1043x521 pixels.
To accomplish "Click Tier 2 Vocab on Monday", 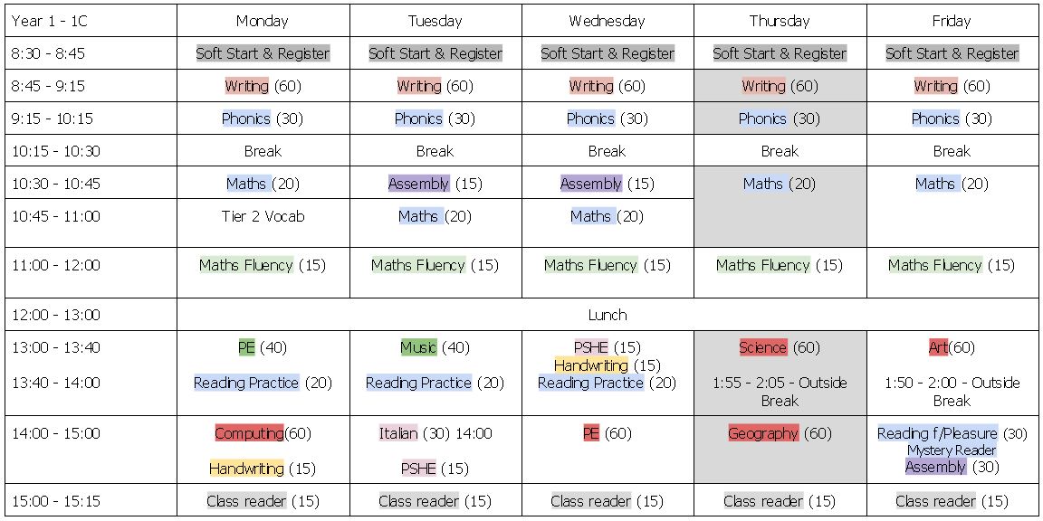I will tap(263, 216).
